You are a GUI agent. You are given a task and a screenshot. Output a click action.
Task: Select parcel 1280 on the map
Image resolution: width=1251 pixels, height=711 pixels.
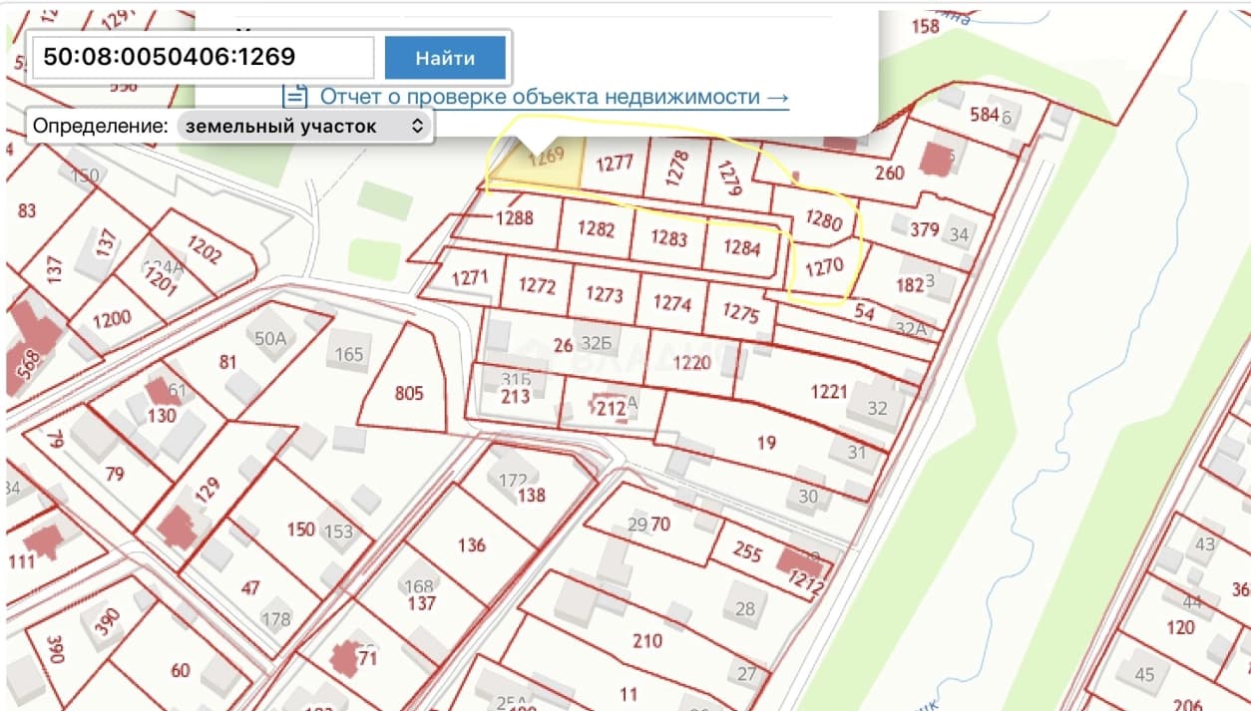(824, 218)
